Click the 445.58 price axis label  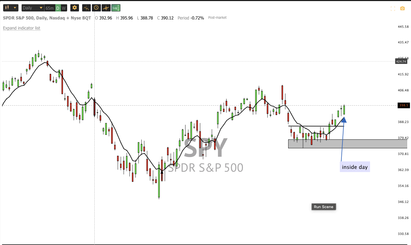(x=403, y=27)
